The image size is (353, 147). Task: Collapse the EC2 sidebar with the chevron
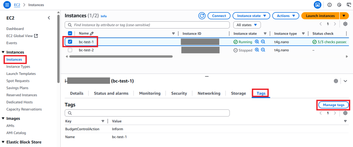click(49, 18)
